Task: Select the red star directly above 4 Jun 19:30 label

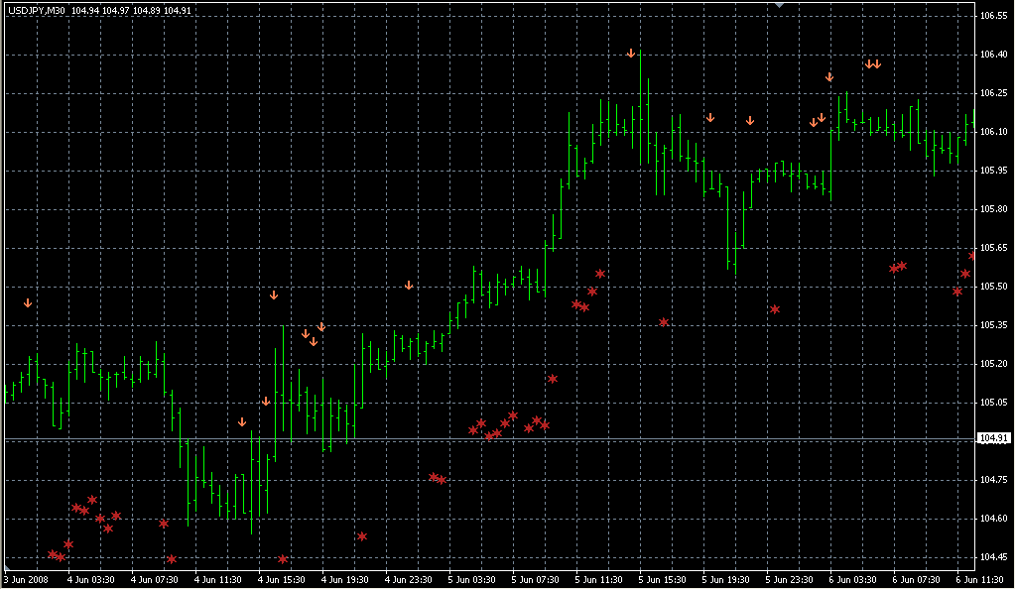Action: (x=362, y=536)
